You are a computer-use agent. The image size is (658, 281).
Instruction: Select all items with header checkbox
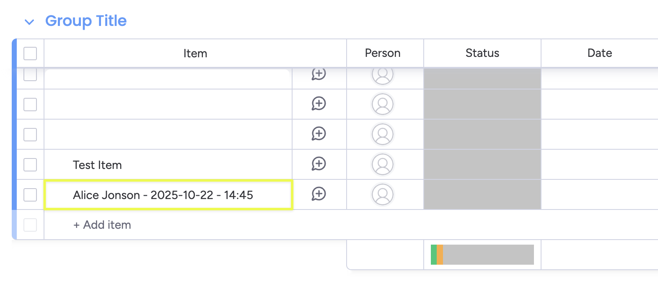[x=30, y=54]
